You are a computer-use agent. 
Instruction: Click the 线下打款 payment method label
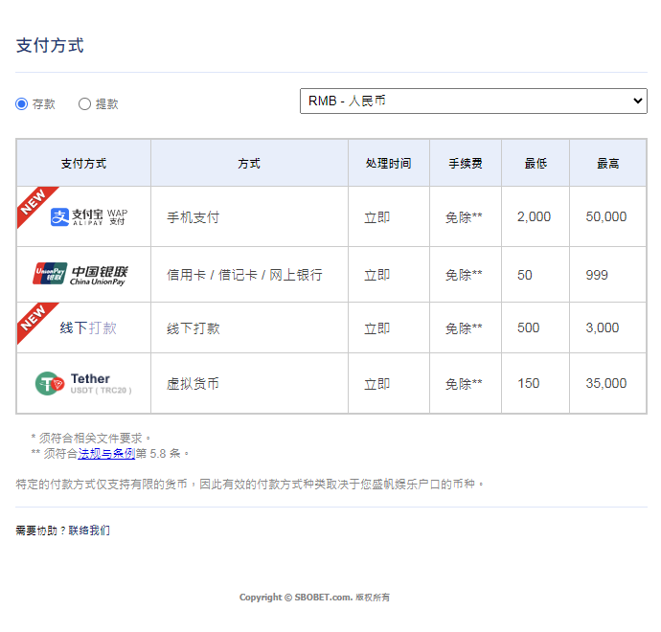[x=88, y=327]
